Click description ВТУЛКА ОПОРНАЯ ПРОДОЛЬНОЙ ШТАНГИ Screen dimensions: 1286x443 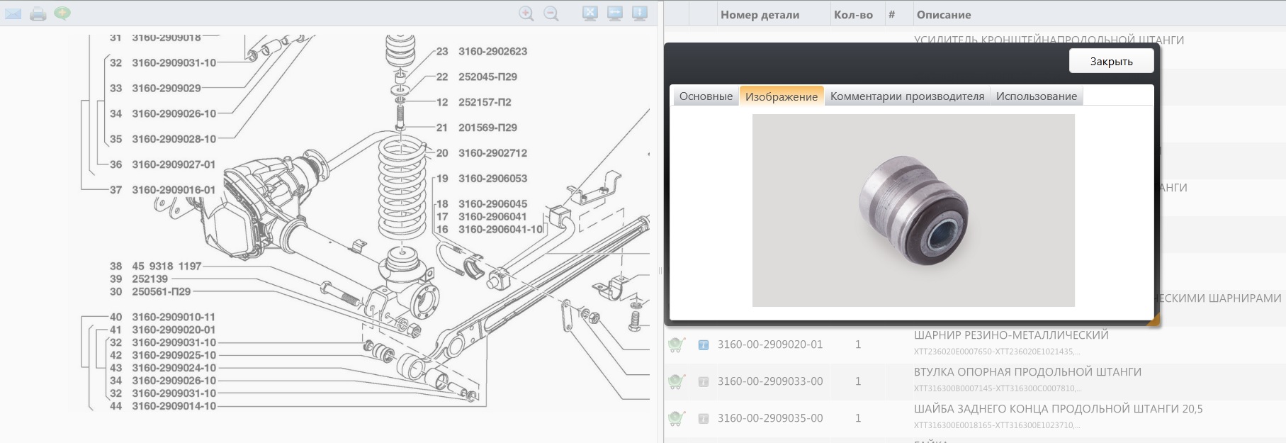click(x=1027, y=372)
